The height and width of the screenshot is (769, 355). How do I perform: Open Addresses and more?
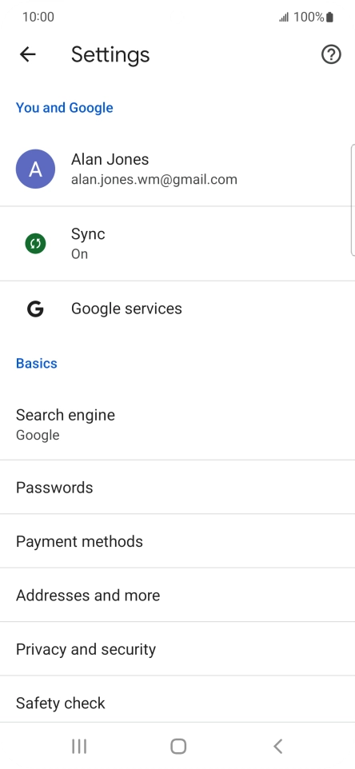coord(177,596)
